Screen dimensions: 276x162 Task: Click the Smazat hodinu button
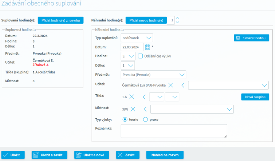click(251, 38)
